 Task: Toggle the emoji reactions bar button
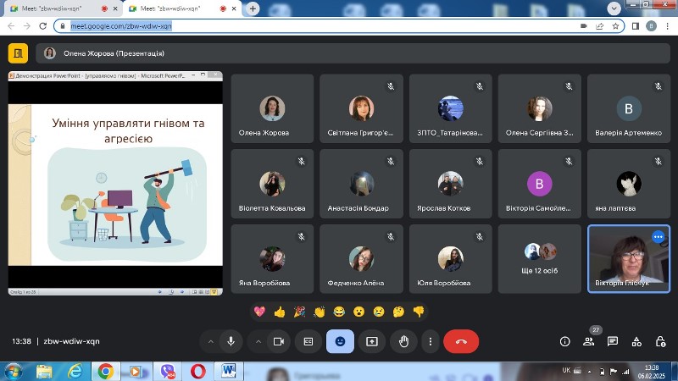(x=341, y=341)
